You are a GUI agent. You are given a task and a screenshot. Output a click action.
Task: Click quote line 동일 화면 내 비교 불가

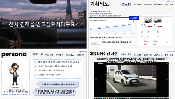[x=105, y=16]
